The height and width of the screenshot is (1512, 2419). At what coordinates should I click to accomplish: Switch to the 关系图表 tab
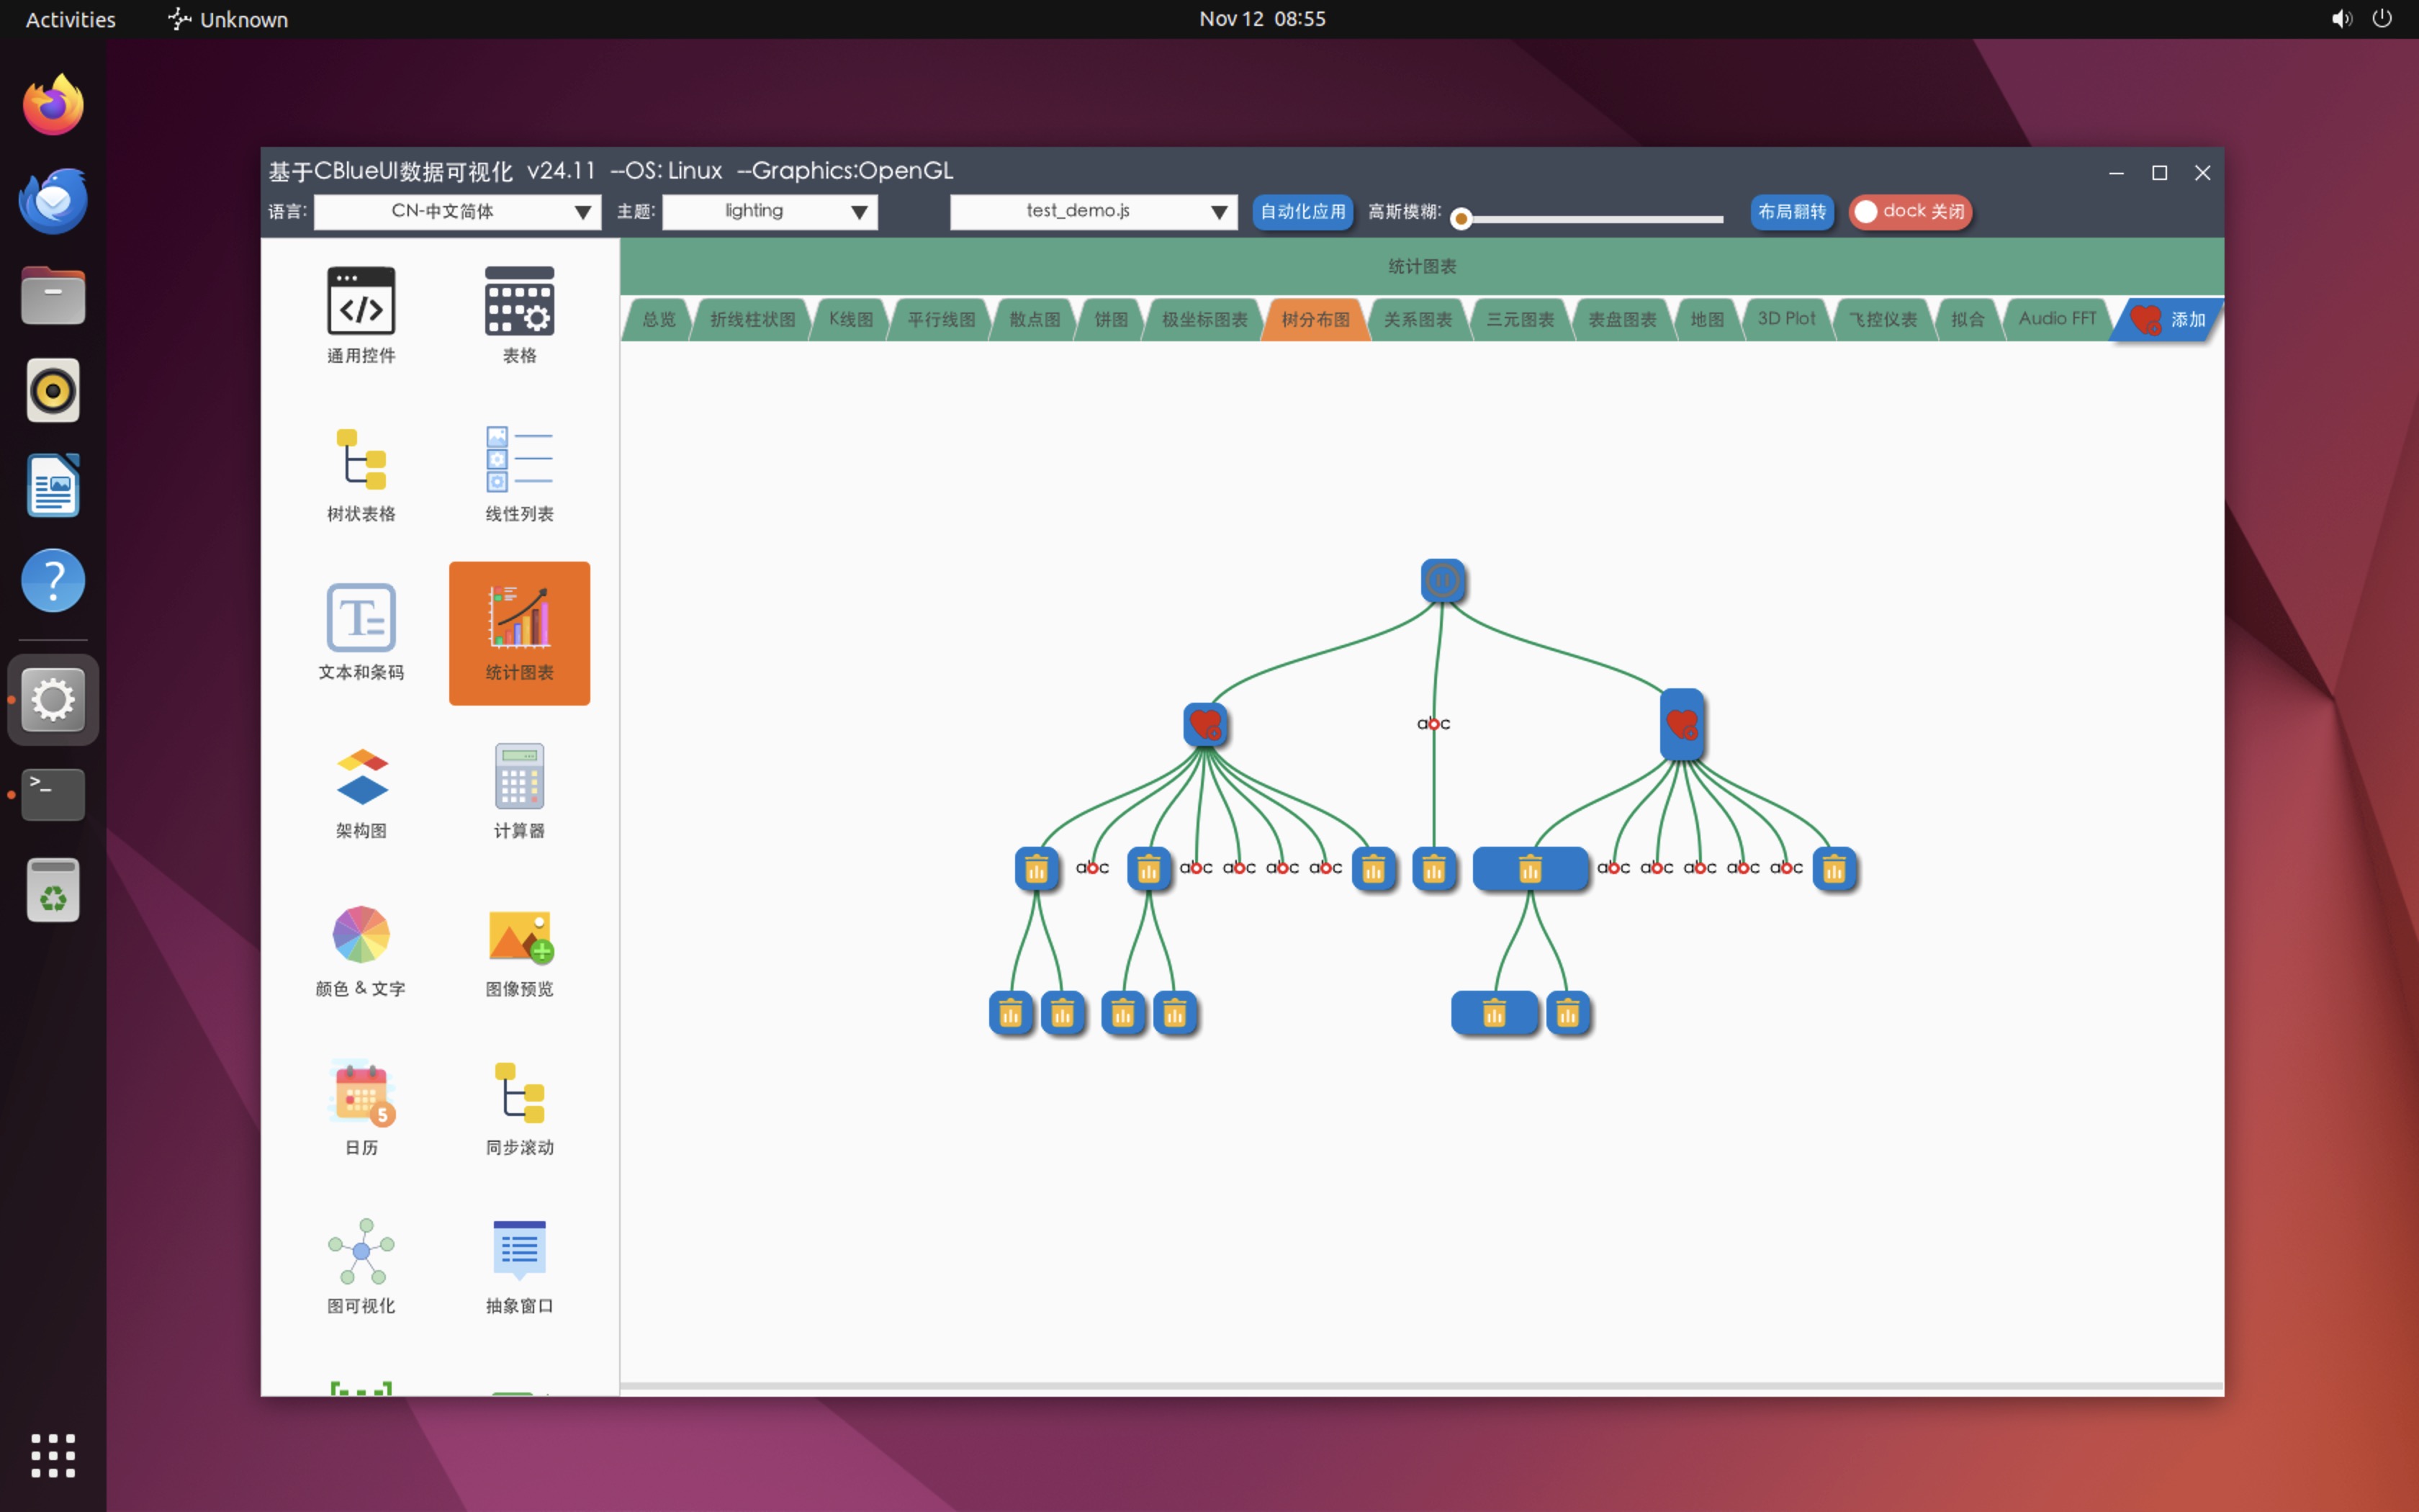click(1418, 320)
